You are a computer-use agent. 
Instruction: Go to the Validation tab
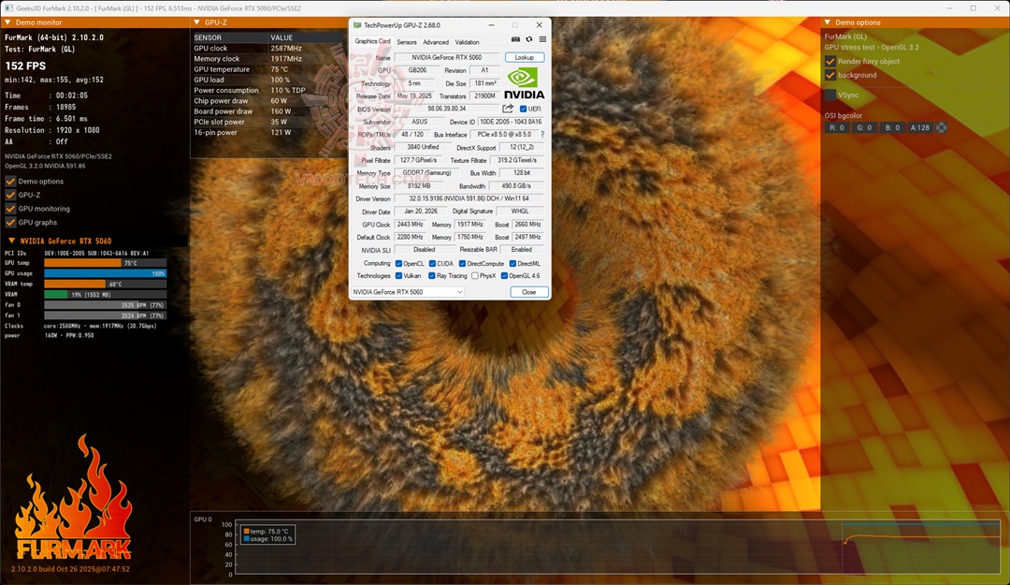coord(467,42)
